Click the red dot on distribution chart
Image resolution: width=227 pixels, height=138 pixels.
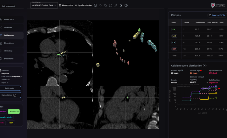pos(219,88)
